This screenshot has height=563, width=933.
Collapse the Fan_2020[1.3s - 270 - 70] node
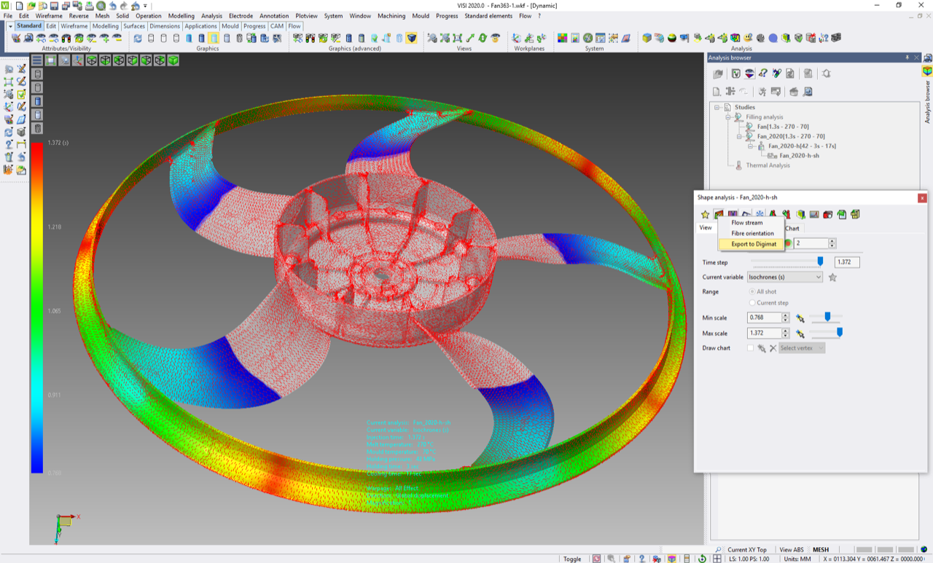(738, 136)
